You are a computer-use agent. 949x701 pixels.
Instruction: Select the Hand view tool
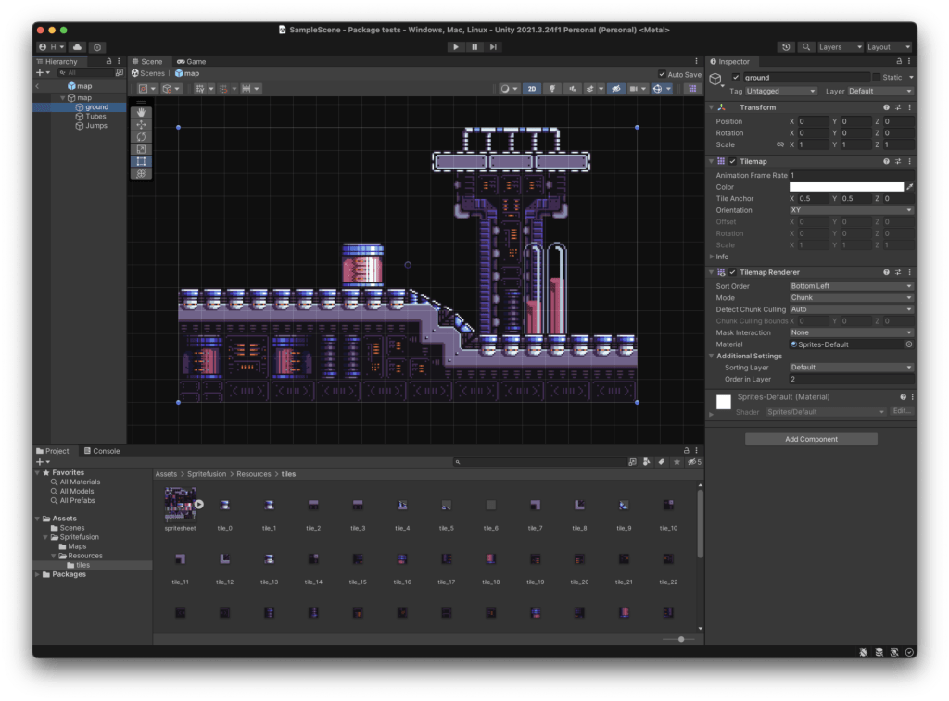(x=141, y=113)
